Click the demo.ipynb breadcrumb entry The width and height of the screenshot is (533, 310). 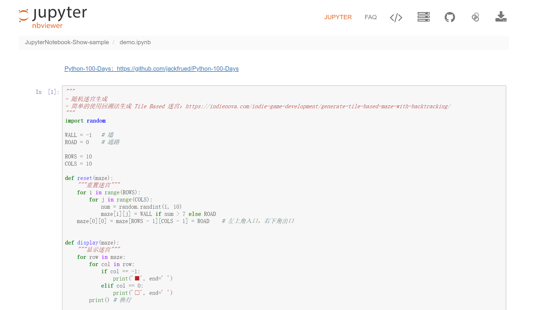135,42
